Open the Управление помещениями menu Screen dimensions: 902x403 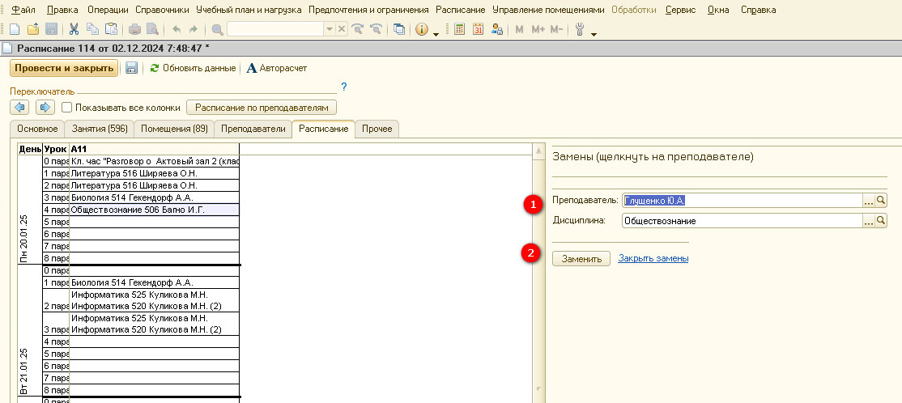click(x=548, y=10)
